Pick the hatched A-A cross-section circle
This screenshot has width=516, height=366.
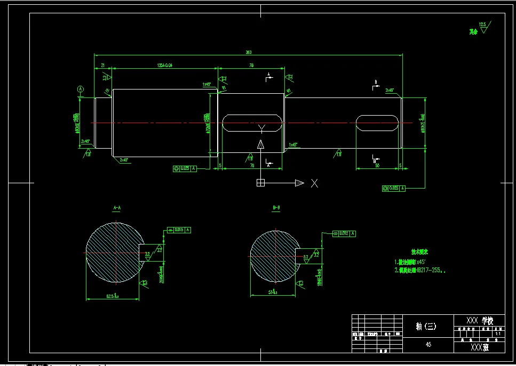point(115,253)
